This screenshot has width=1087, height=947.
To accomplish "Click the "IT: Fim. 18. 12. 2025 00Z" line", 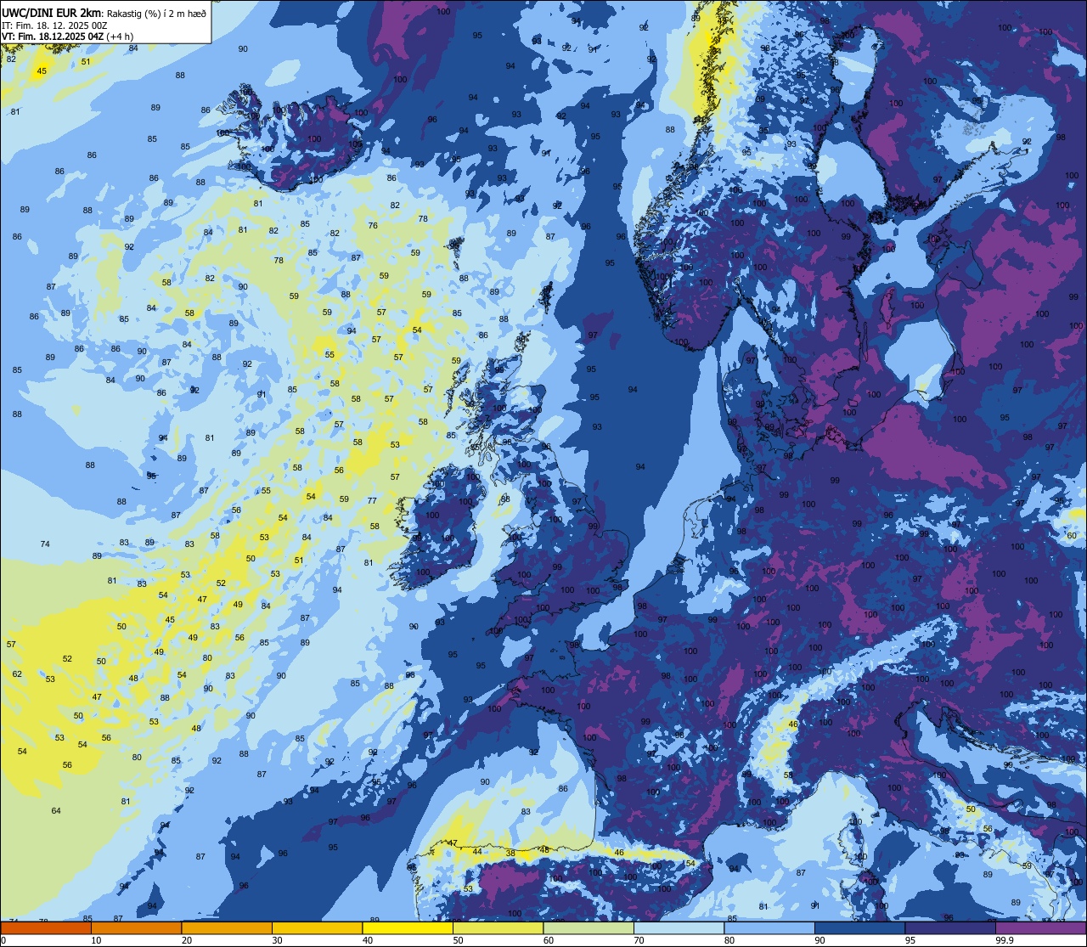I will click(x=54, y=25).
